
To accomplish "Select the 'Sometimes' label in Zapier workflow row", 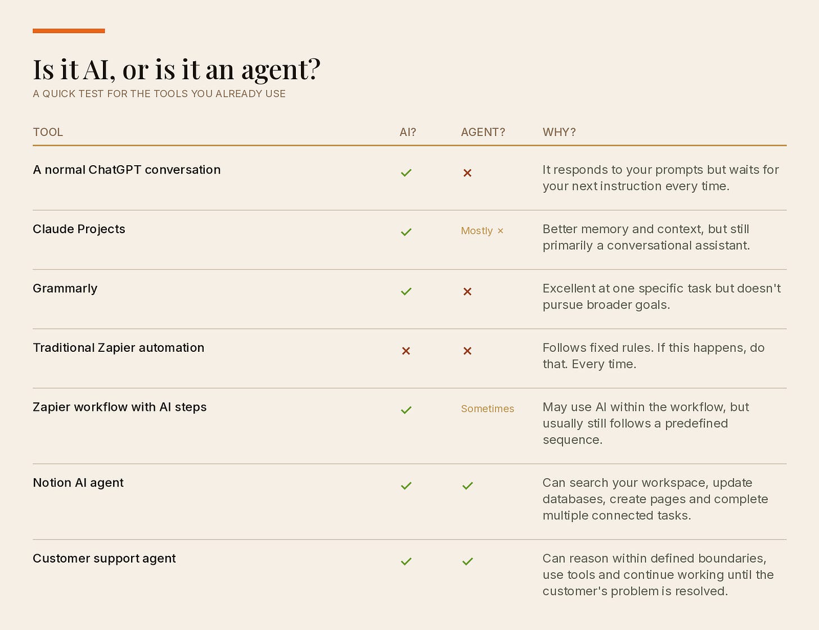I will click(487, 409).
